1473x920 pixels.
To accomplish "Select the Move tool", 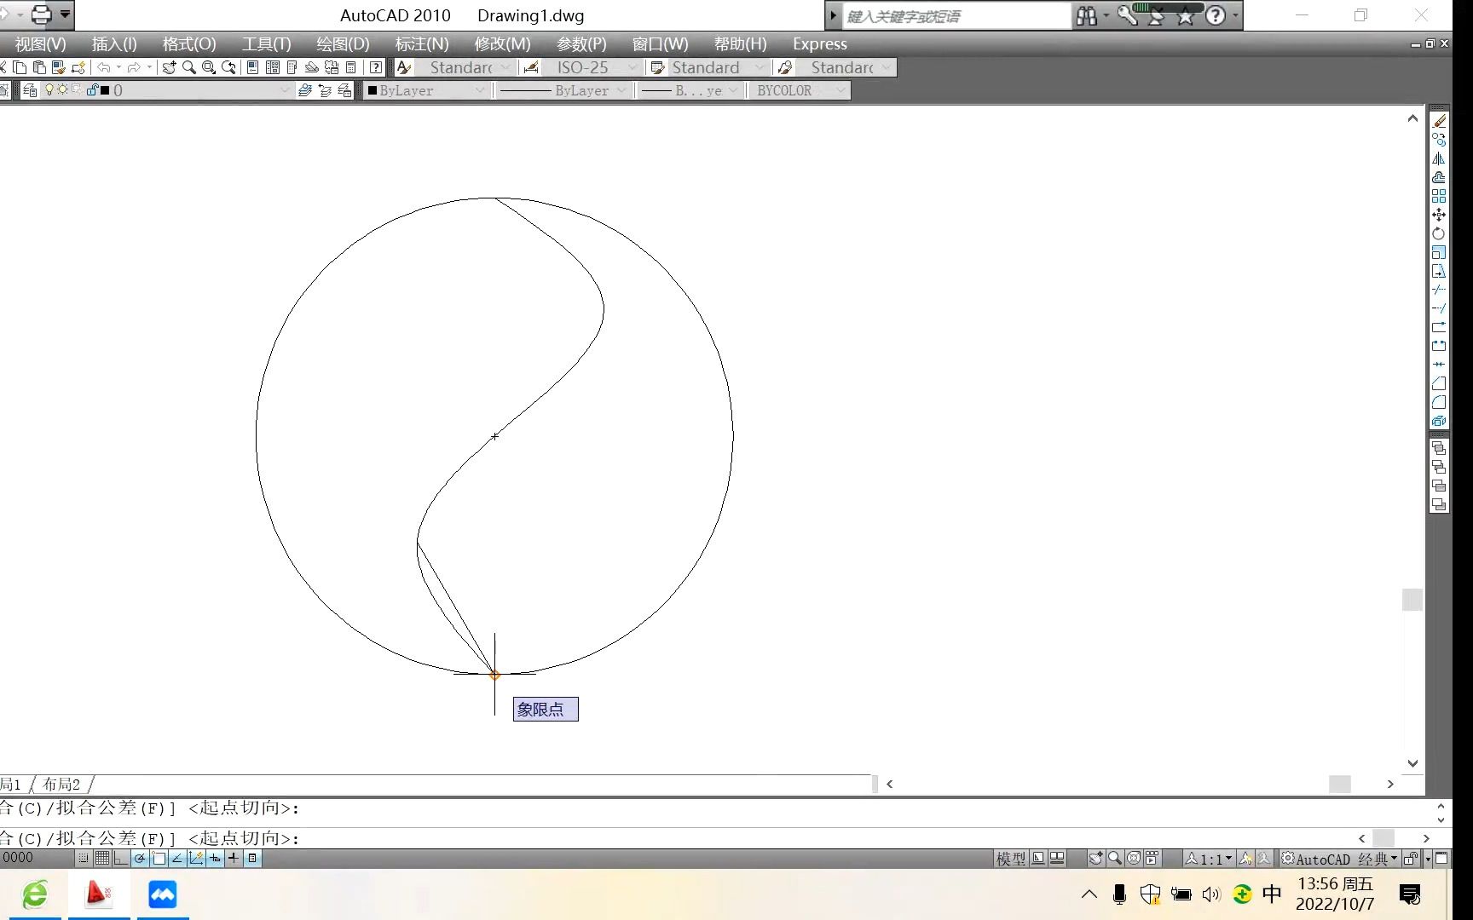I will click(1439, 215).
